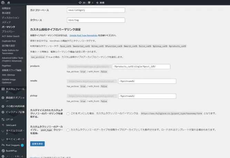Open 並び替え設定 submenu item
Image resolution: width=230 pixels, height=158 pixels.
click(x=8, y=46)
